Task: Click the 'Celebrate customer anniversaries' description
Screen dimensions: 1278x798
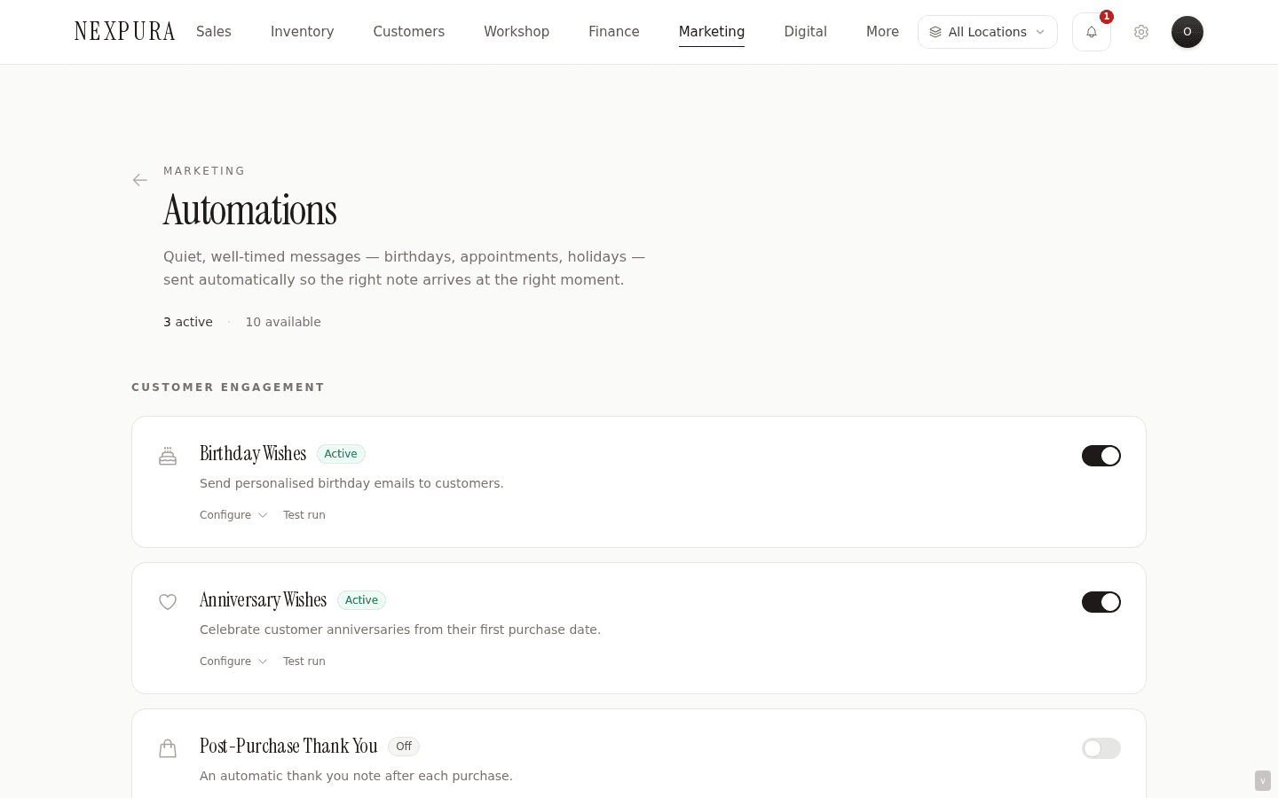Action: (400, 630)
